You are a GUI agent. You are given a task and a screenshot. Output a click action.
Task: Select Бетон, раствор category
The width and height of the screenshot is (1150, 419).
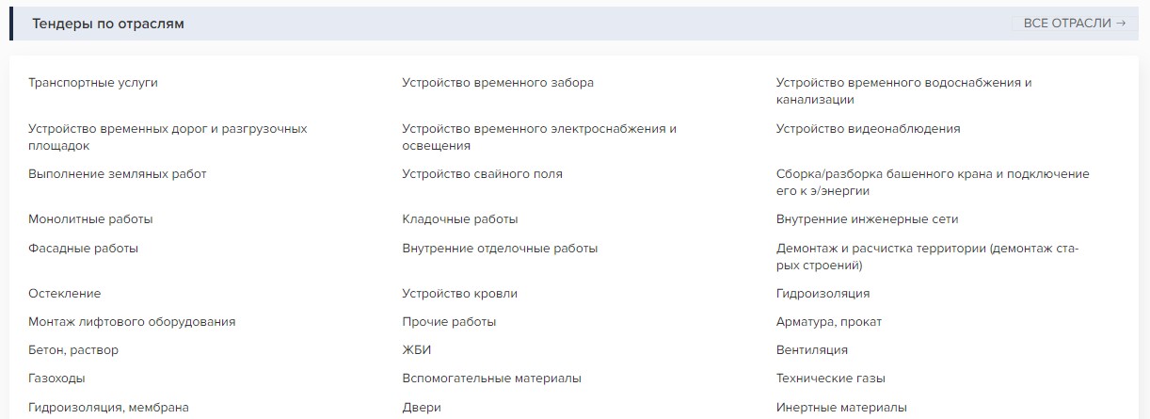(x=73, y=350)
